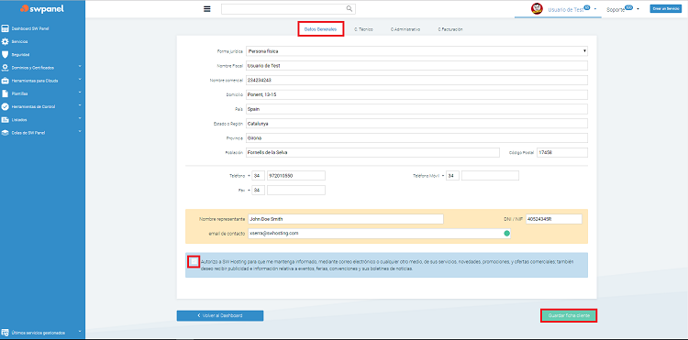Expand Herramientas de Control chevron
Viewport: 688px width, 340px height.
80,105
